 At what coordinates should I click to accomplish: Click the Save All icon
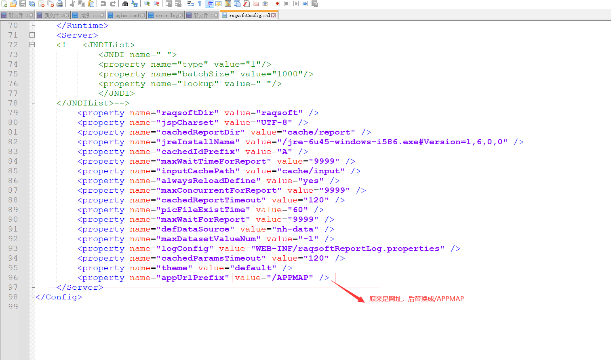[x=32, y=4]
